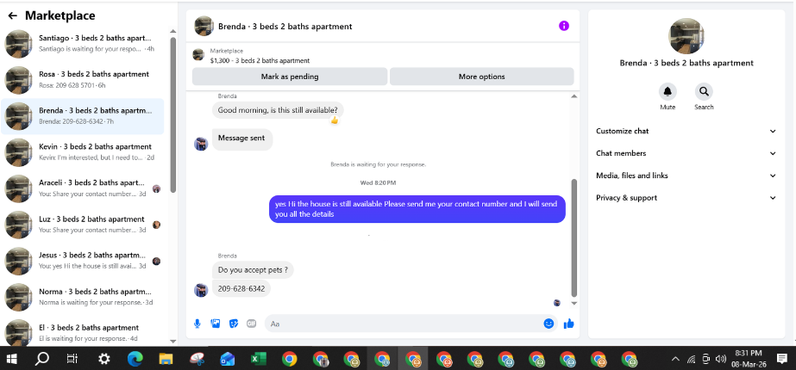Click the voice clip microphone icon
796x370 pixels.
coord(197,324)
